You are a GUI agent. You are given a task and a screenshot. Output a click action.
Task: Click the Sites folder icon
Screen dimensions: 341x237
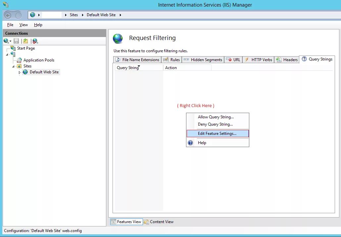19,66
